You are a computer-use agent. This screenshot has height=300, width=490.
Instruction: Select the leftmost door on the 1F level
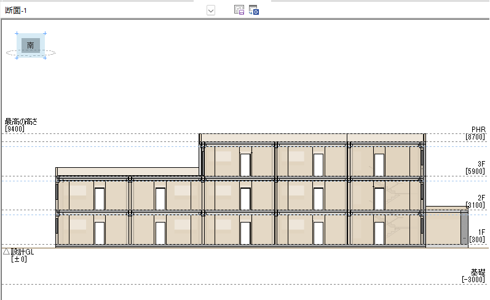[100, 233]
